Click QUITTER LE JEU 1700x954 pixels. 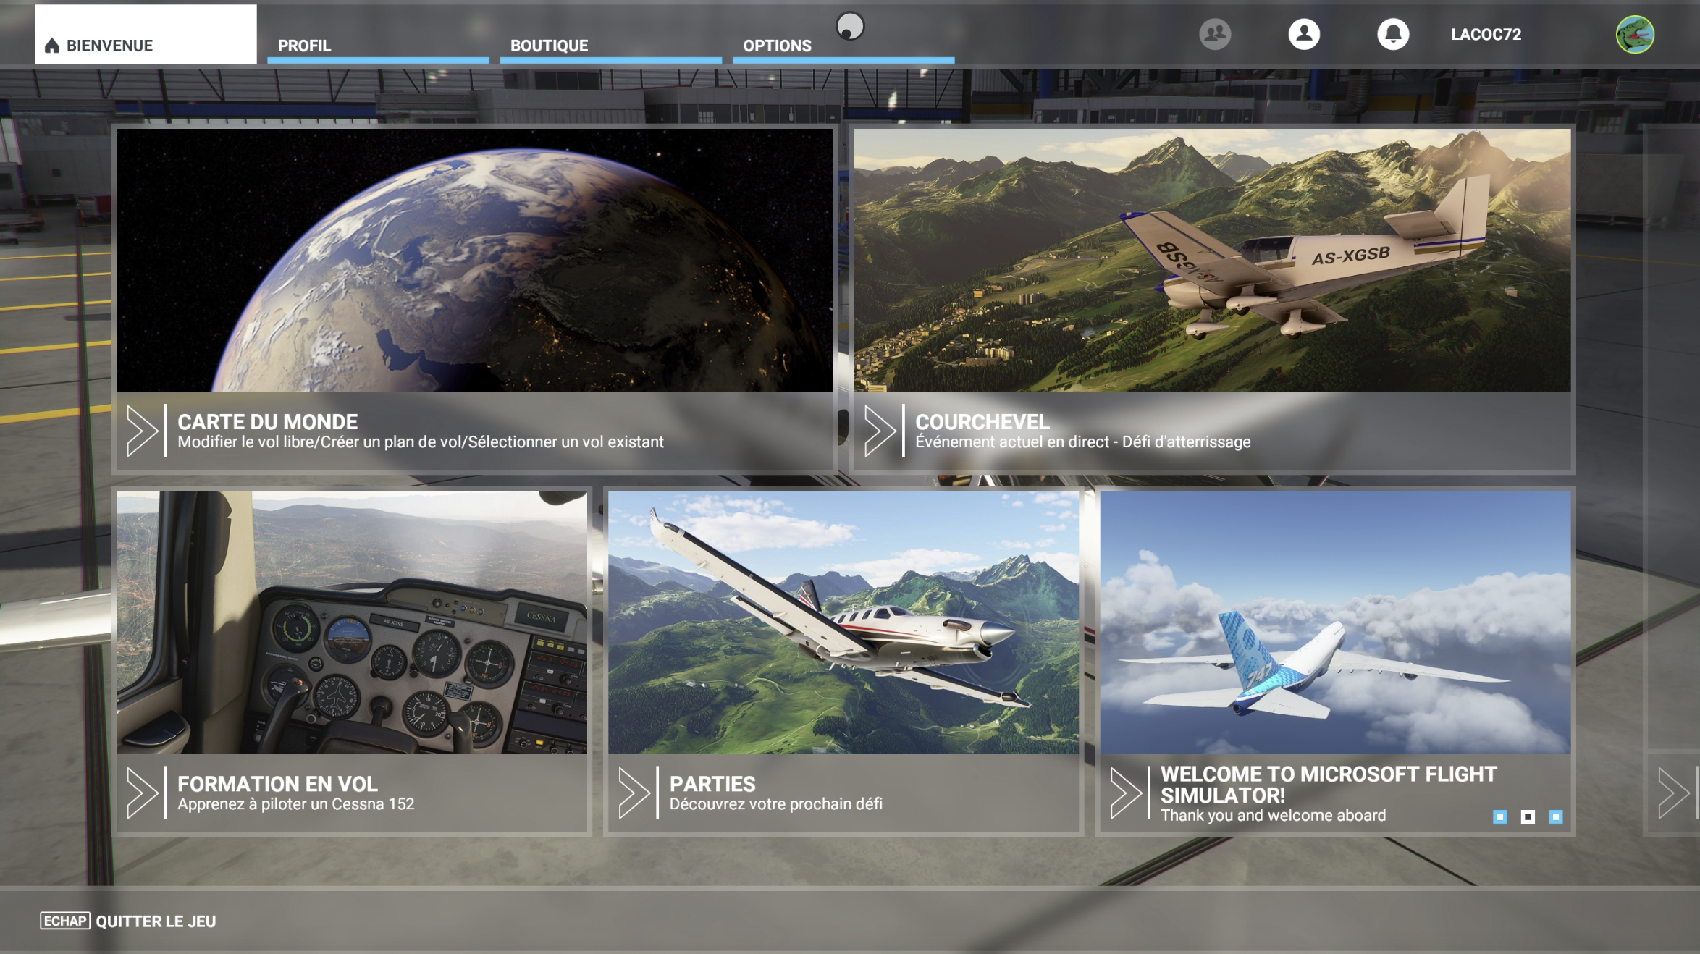coord(156,921)
